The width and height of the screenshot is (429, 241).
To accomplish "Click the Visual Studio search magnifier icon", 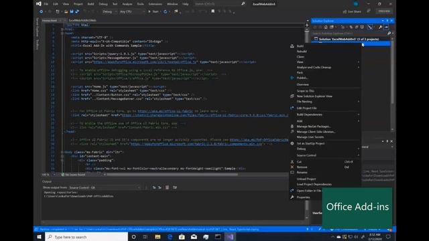I will click(x=243, y=4).
